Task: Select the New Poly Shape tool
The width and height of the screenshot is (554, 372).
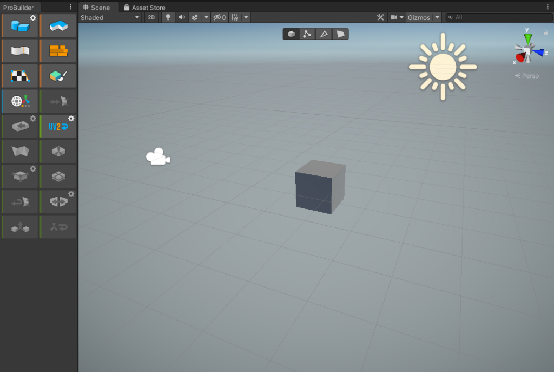Action: point(58,26)
